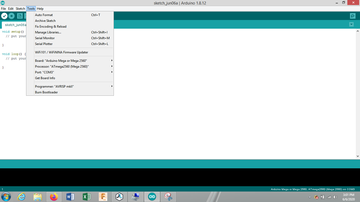
Task: Open the Snipping Tool taskbar icon
Action: [168, 197]
